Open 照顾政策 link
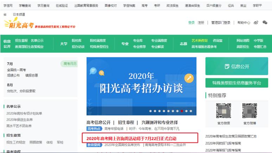This screenshot has width=272, height=153. 36,142
